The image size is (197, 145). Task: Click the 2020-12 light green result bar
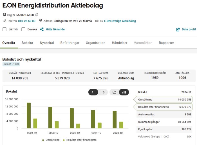point(121,125)
